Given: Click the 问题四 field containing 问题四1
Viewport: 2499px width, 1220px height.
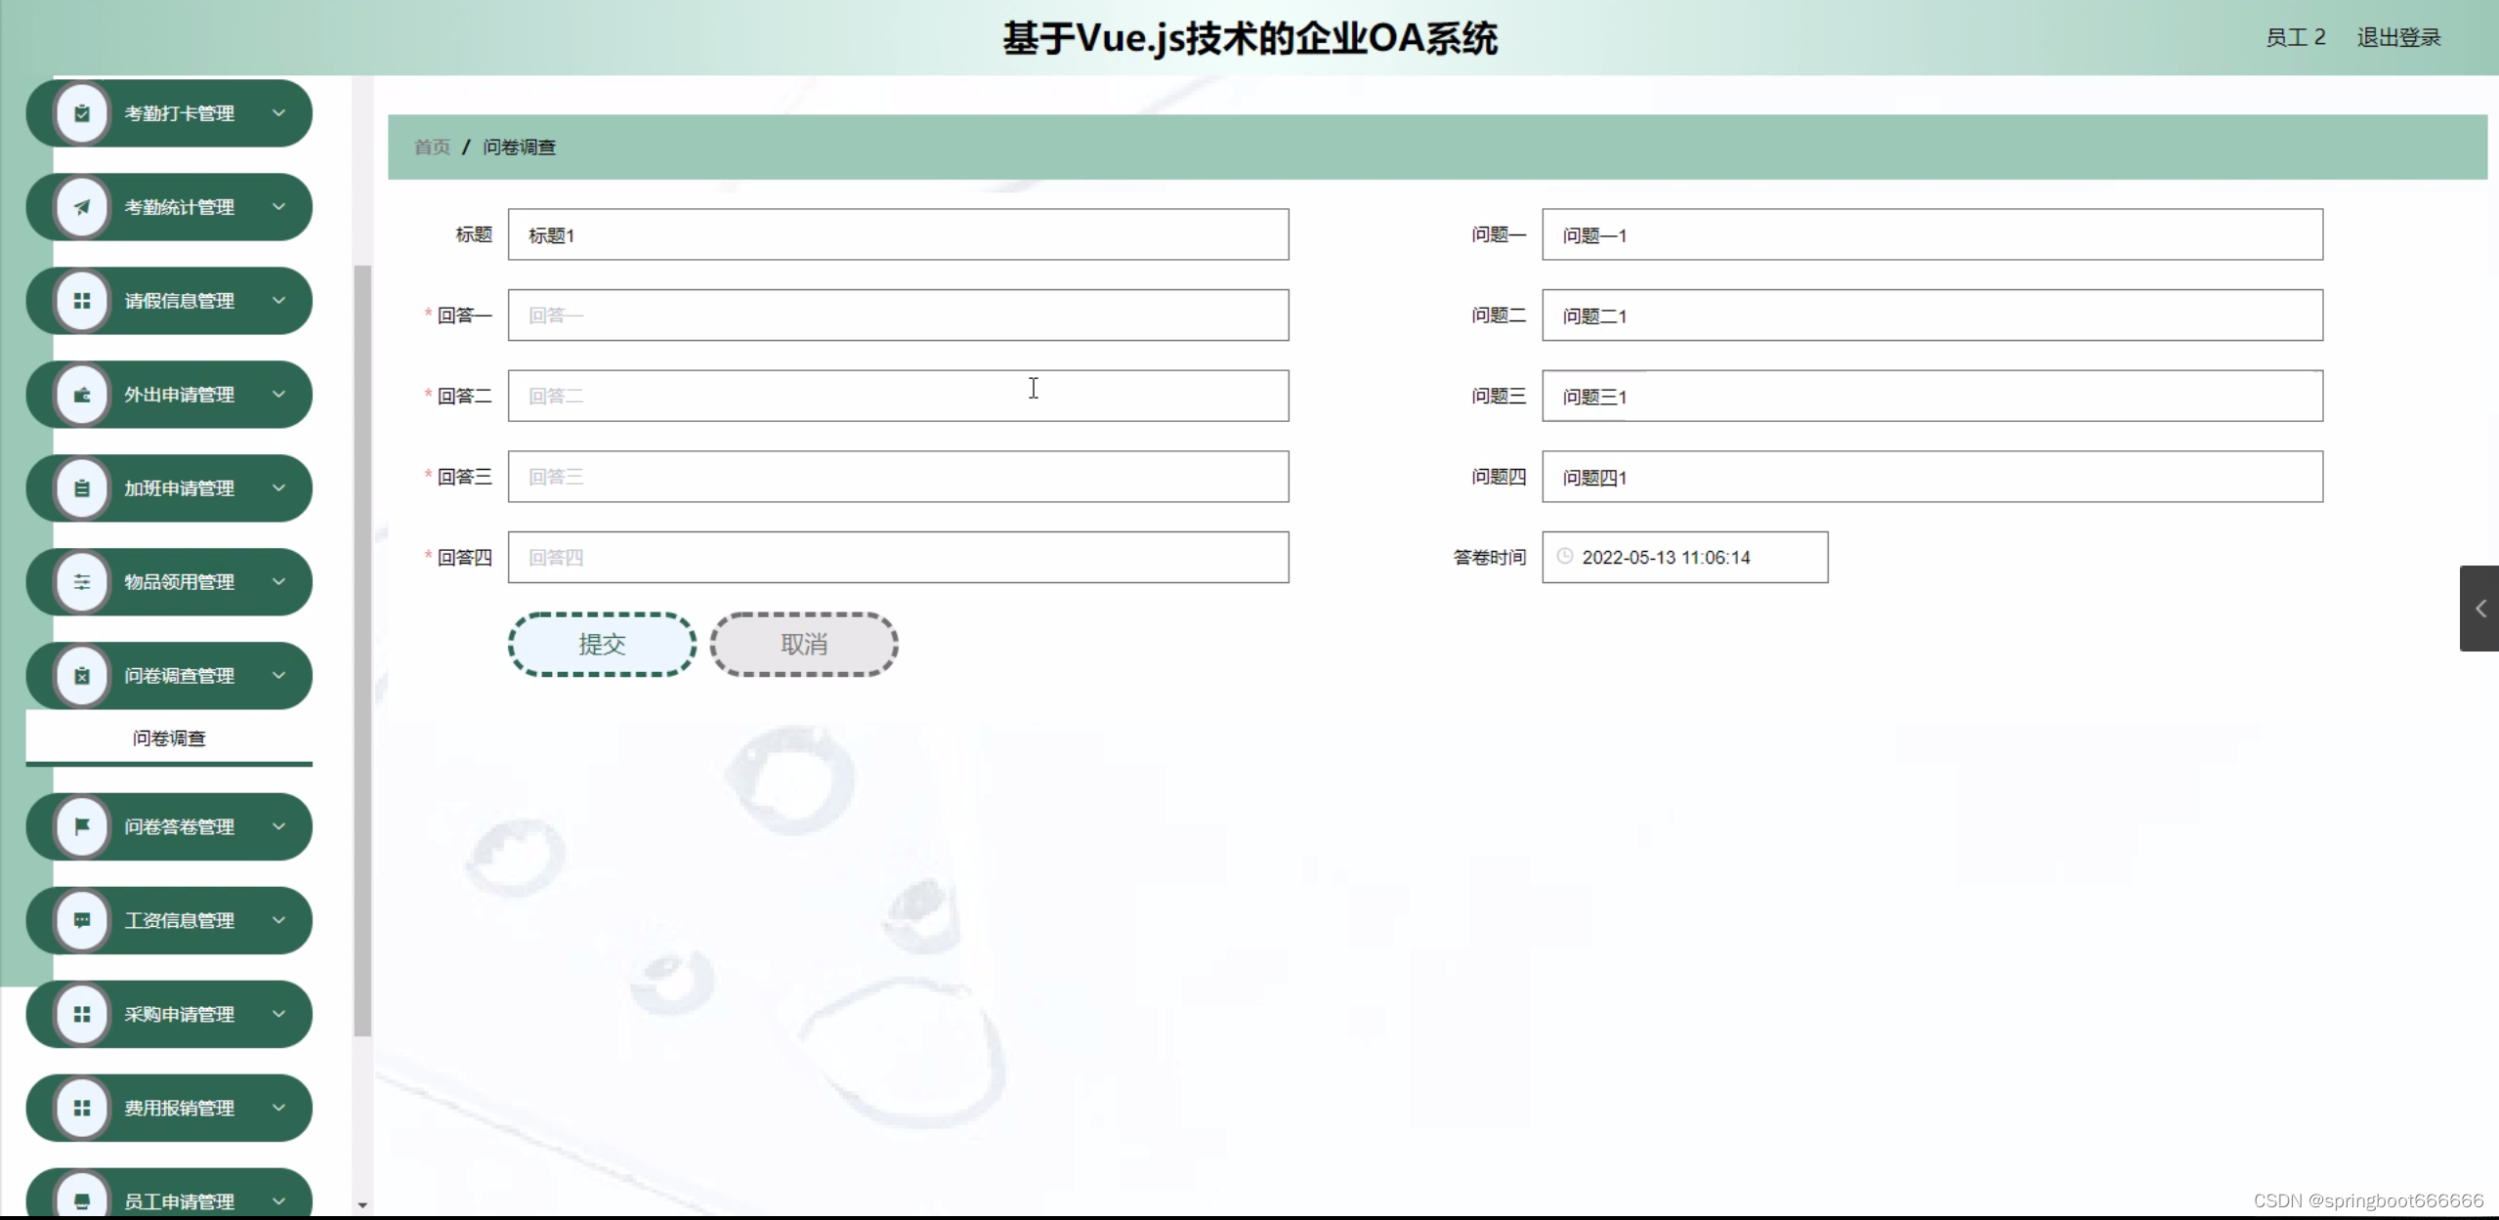Looking at the screenshot, I should (x=1932, y=477).
